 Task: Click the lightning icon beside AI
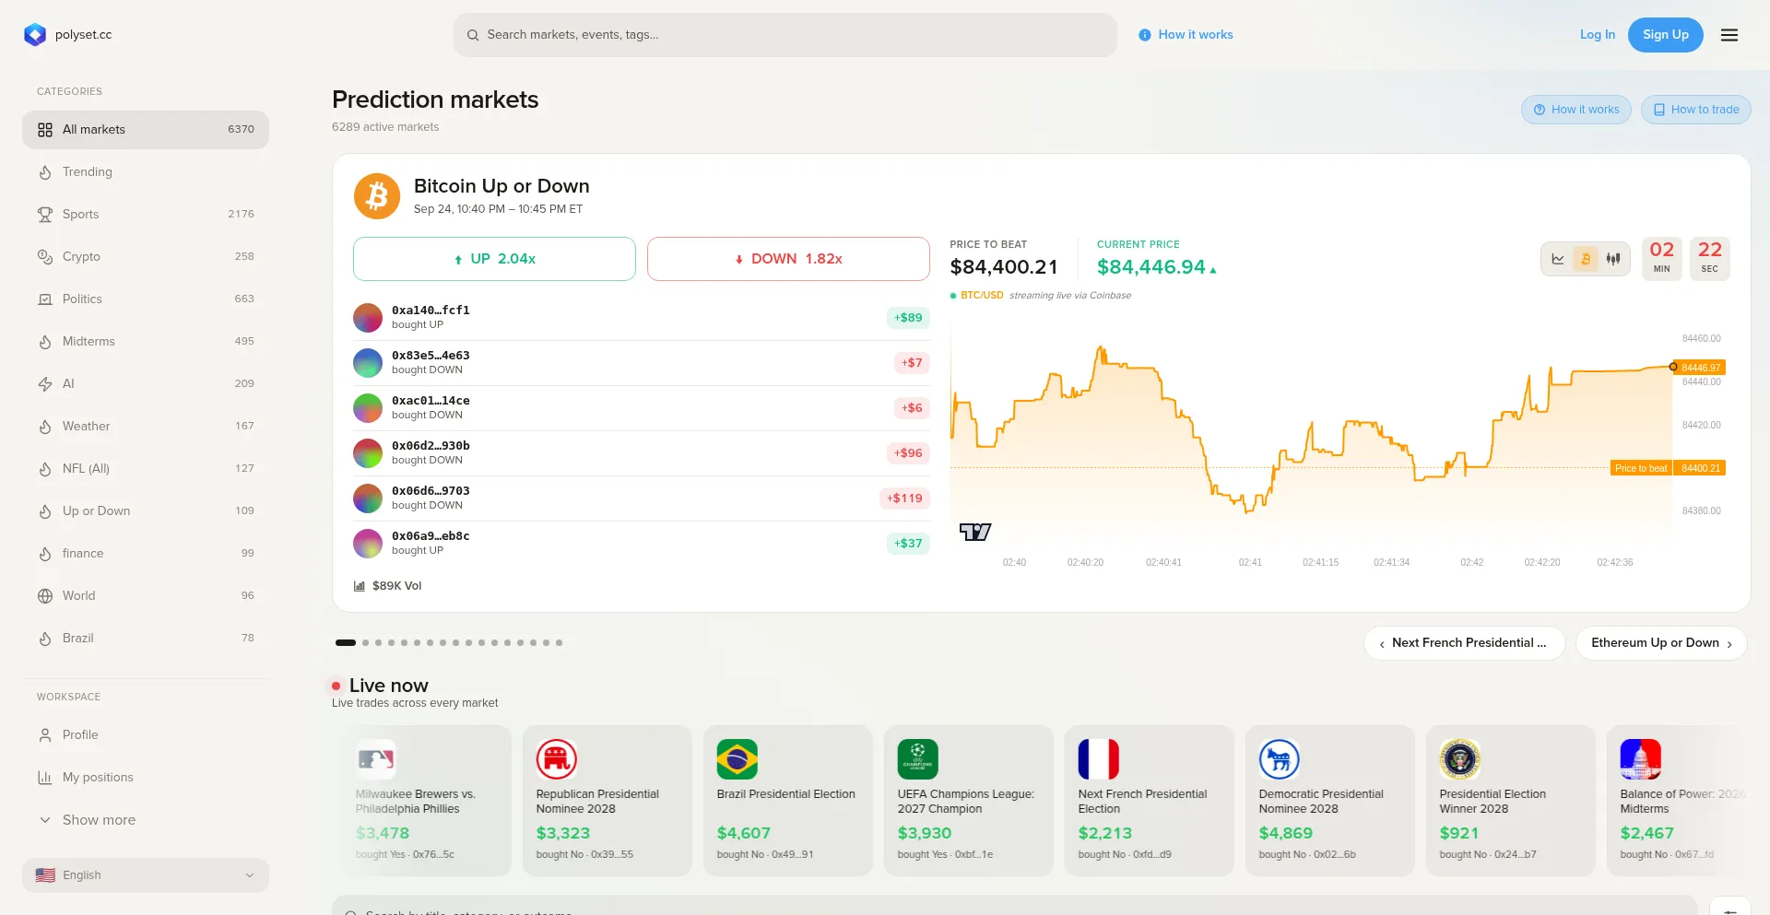(x=45, y=384)
